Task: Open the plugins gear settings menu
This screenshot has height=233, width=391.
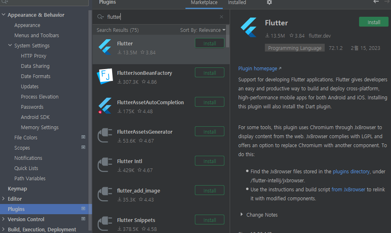Action: coord(269,2)
